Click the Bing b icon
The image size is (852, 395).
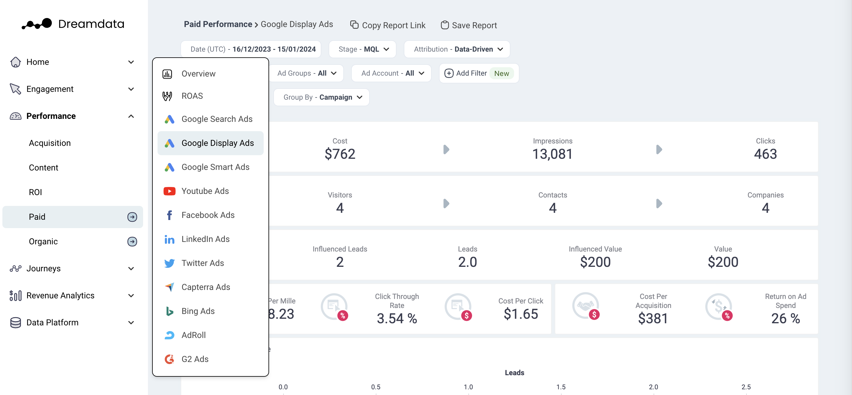click(169, 311)
